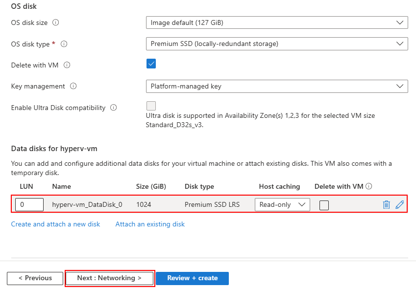
Task: Enable Ultra Disk compatibility checkbox
Action: [x=151, y=106]
